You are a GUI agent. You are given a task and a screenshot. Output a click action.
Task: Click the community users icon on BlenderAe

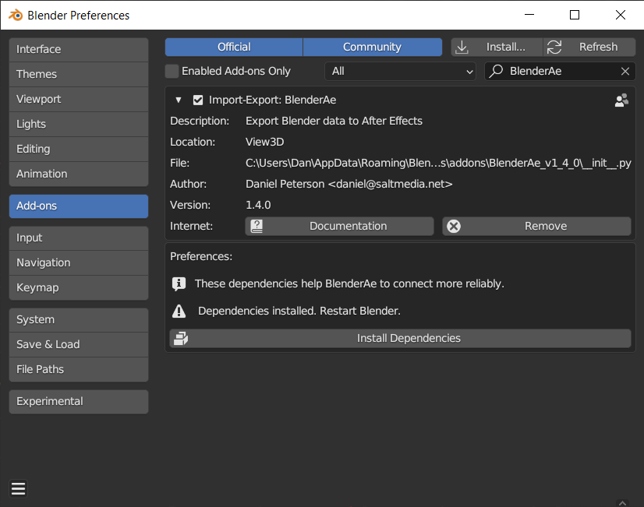tap(621, 100)
